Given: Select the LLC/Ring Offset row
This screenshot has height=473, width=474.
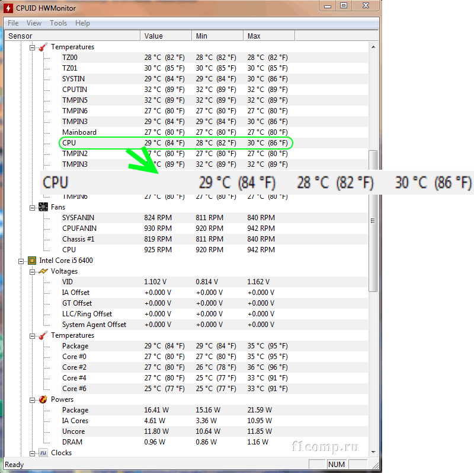Looking at the screenshot, I should click(x=214, y=314).
